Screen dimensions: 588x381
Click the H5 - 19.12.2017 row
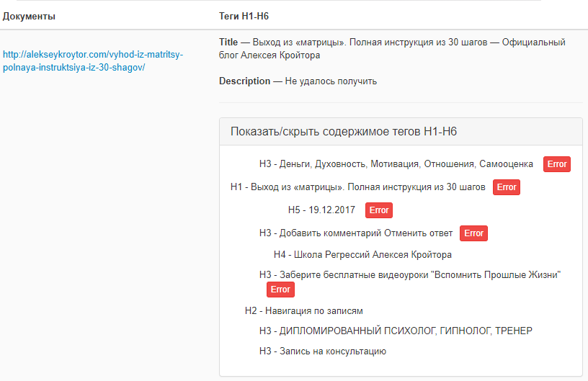(x=321, y=210)
